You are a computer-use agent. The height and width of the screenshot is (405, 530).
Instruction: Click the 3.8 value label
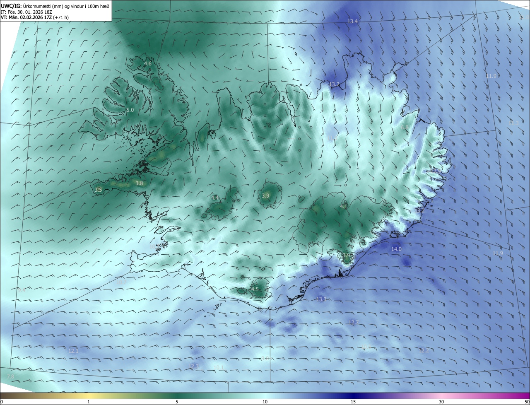(139, 183)
